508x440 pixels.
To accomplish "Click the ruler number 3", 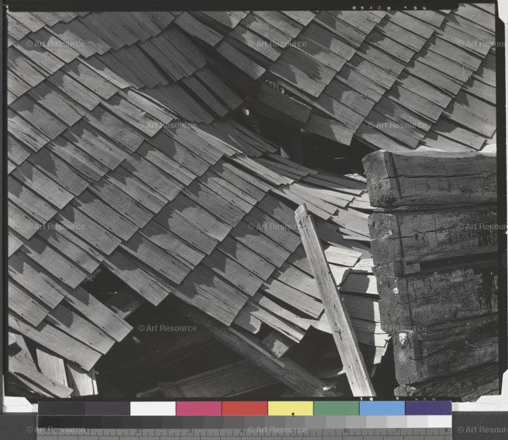I will coord(191,431).
